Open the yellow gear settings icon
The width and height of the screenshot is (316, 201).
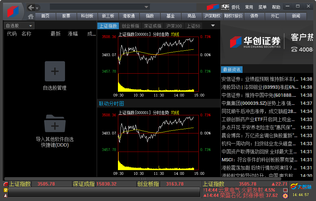coord(285,196)
